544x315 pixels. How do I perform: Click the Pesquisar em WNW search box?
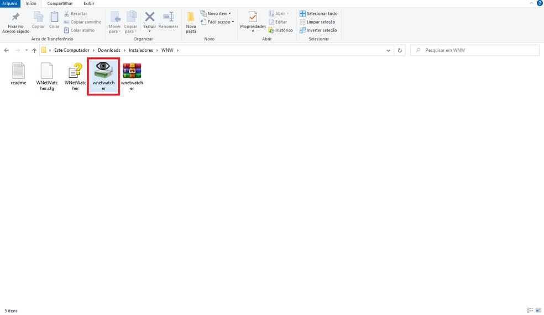474,50
